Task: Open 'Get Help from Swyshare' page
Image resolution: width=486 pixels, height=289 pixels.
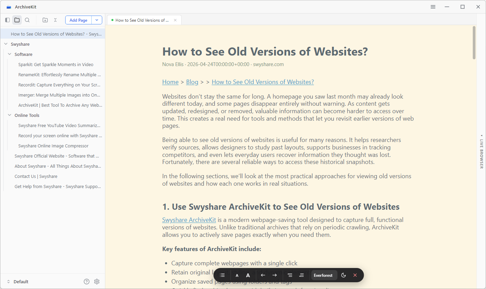Action: click(58, 186)
